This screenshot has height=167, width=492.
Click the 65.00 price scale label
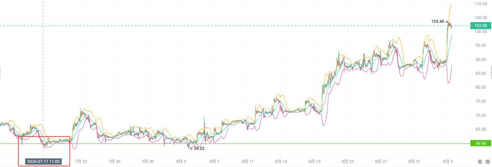coord(481,129)
